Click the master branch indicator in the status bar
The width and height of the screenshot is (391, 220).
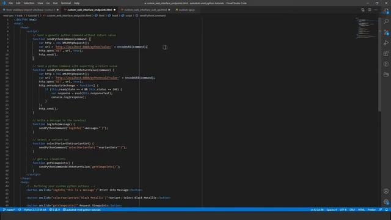[9, 210]
